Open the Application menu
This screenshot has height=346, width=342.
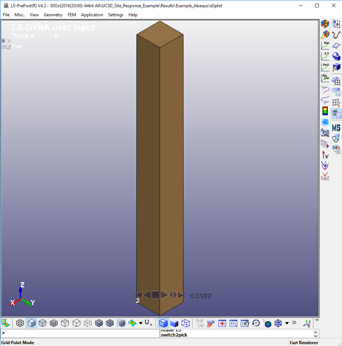click(92, 15)
